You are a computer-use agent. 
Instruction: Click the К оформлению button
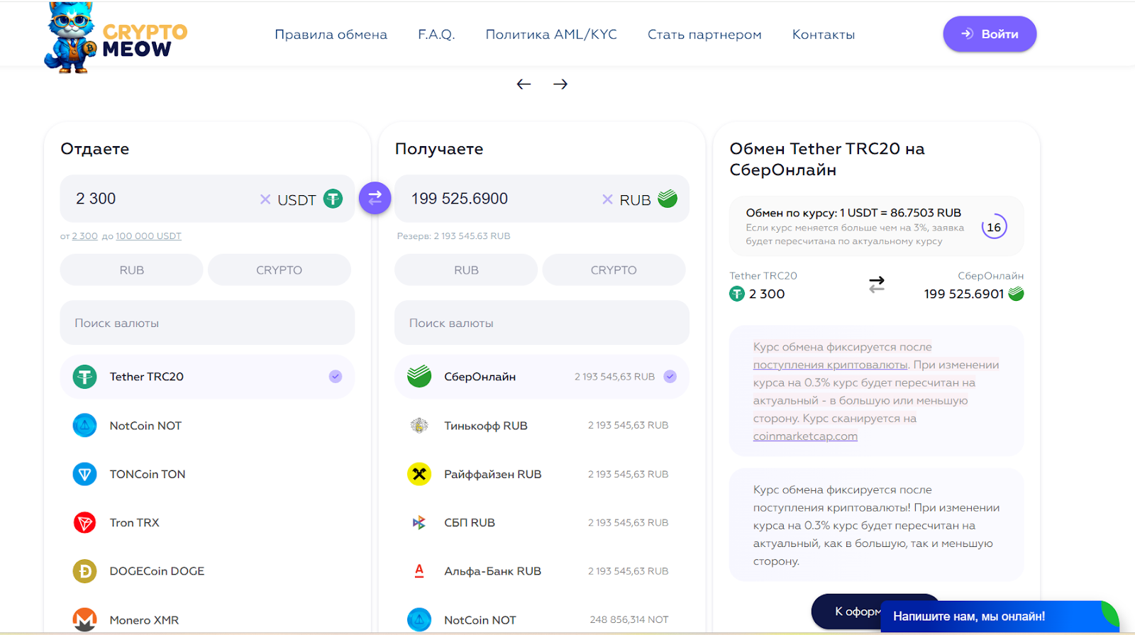848,611
